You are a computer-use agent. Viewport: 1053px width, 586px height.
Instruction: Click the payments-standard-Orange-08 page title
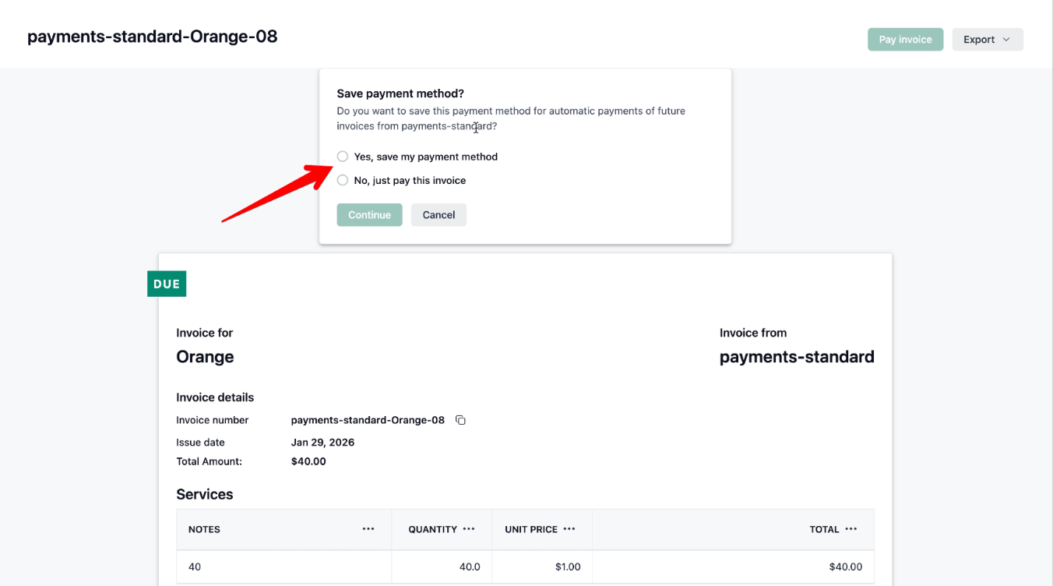pyautogui.click(x=153, y=37)
